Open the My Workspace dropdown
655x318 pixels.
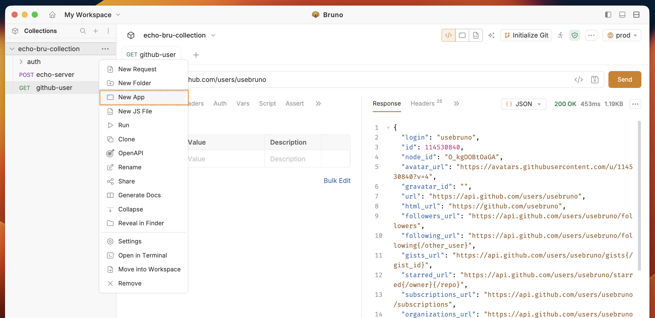pos(92,15)
